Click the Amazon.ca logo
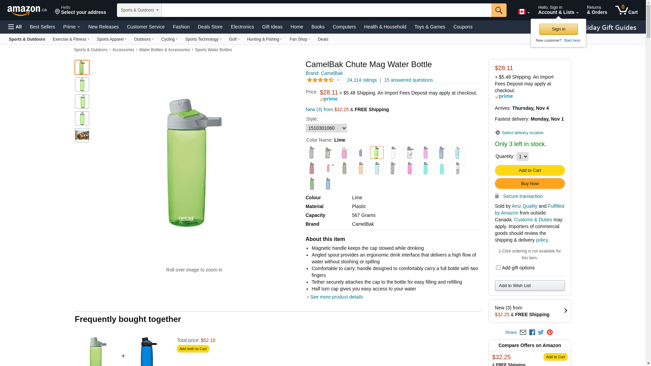Image resolution: width=651 pixels, height=366 pixels. point(27,11)
